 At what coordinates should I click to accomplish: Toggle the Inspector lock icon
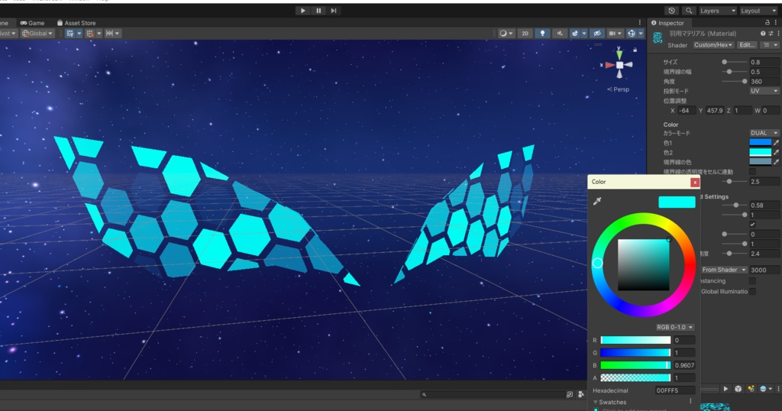pos(767,22)
